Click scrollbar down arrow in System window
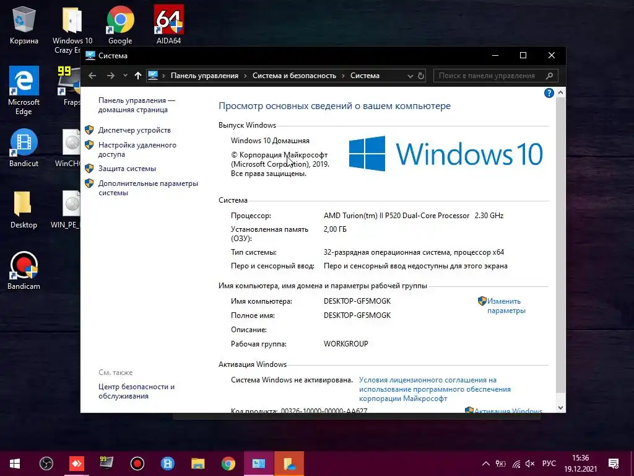634x476 pixels. click(x=560, y=408)
